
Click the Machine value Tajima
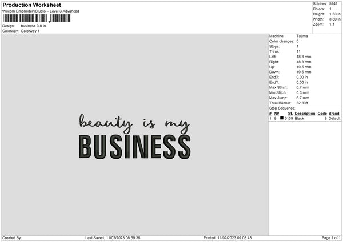coord(302,36)
